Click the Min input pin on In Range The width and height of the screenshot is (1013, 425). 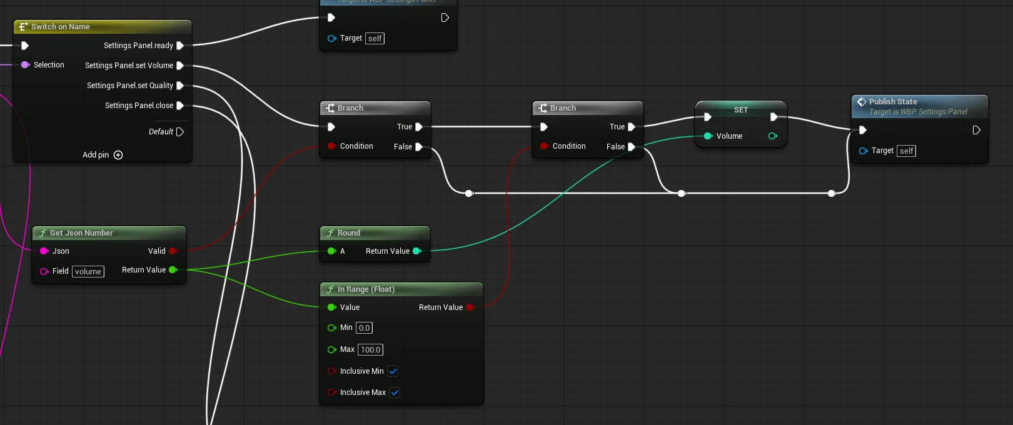pyautogui.click(x=332, y=327)
